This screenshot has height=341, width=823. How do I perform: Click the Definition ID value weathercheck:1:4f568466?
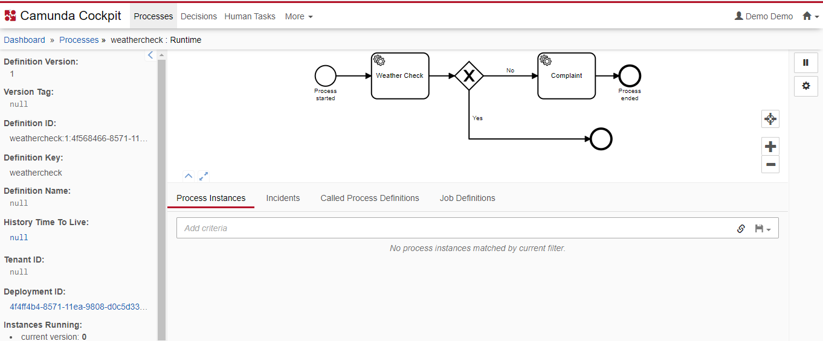[79, 138]
